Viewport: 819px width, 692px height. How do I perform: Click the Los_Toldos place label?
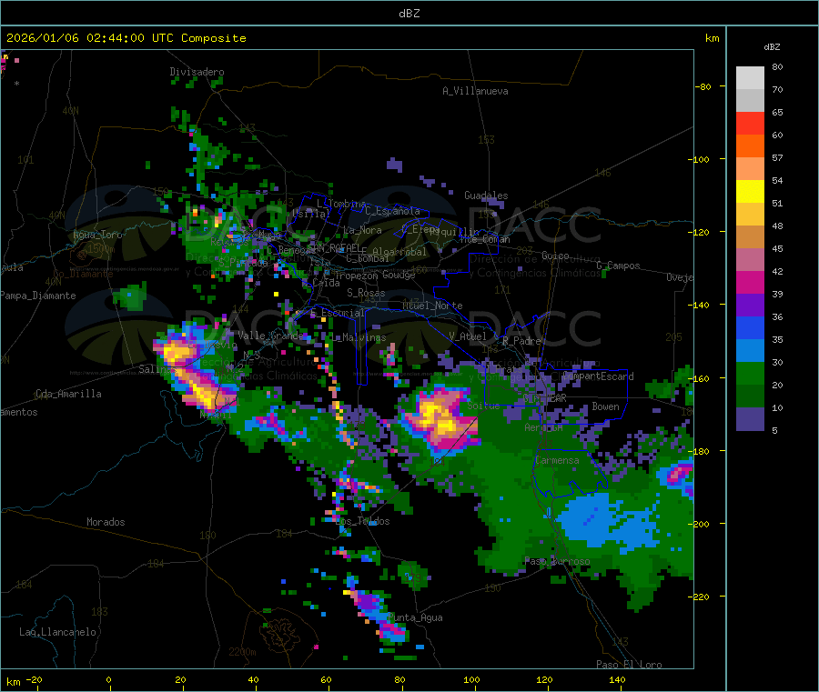[x=362, y=521]
